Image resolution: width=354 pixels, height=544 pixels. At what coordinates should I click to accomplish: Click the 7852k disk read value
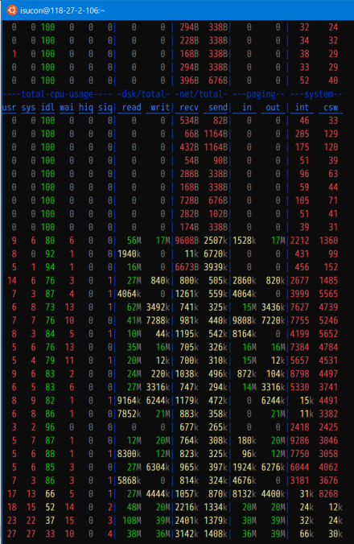tap(130, 414)
